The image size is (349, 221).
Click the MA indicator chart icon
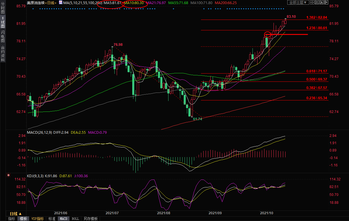click(60, 3)
